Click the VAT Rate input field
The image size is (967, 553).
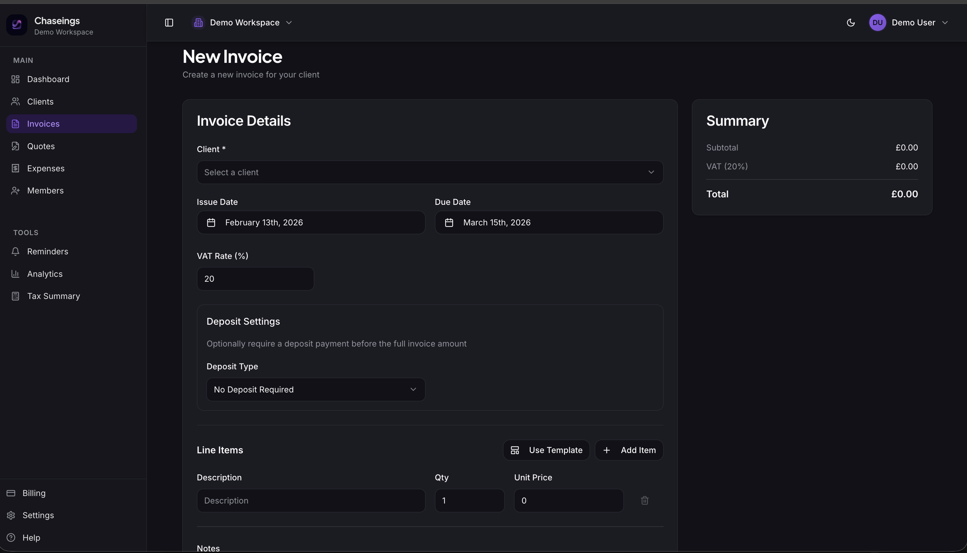point(255,278)
